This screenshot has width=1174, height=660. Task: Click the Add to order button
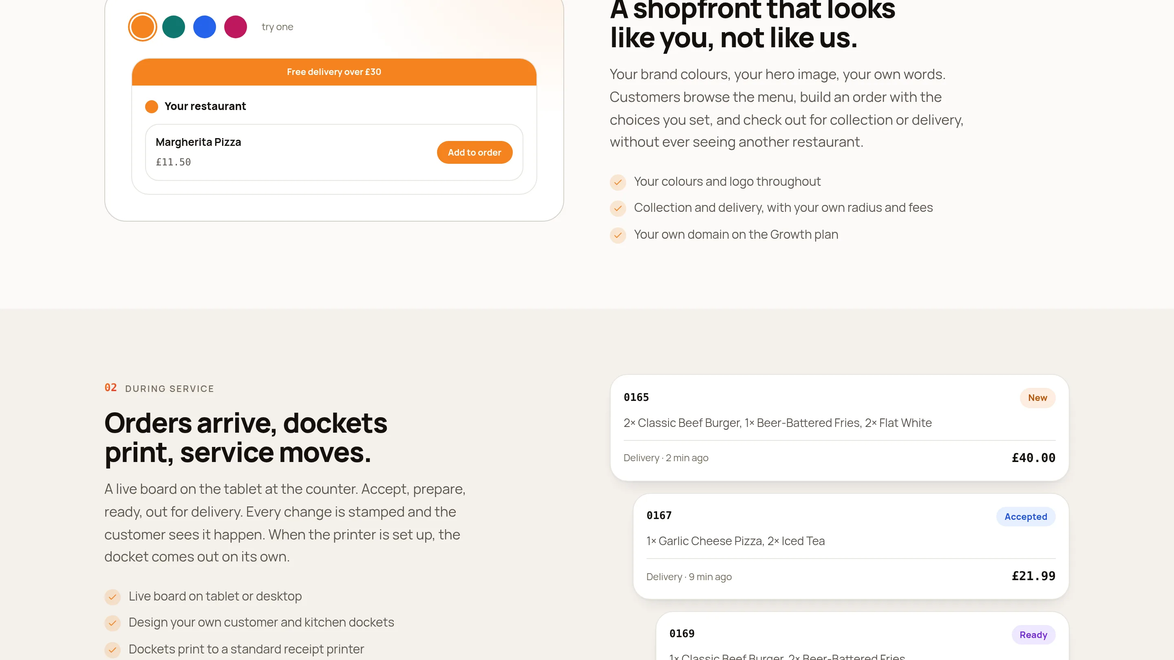coord(474,153)
